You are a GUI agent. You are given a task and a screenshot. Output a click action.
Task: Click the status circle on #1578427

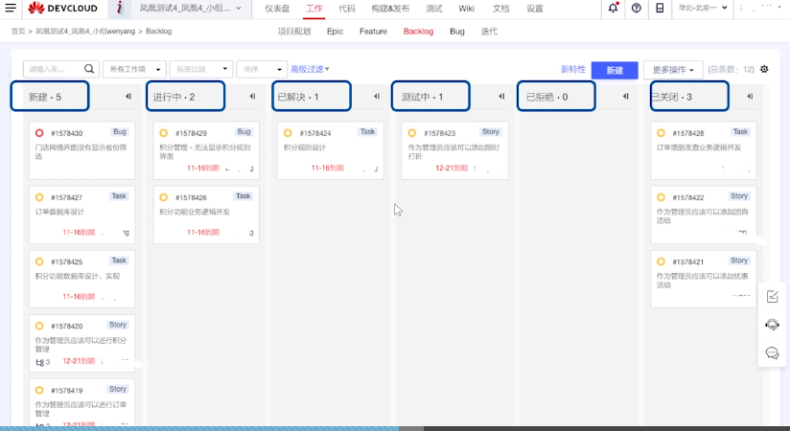(x=39, y=197)
